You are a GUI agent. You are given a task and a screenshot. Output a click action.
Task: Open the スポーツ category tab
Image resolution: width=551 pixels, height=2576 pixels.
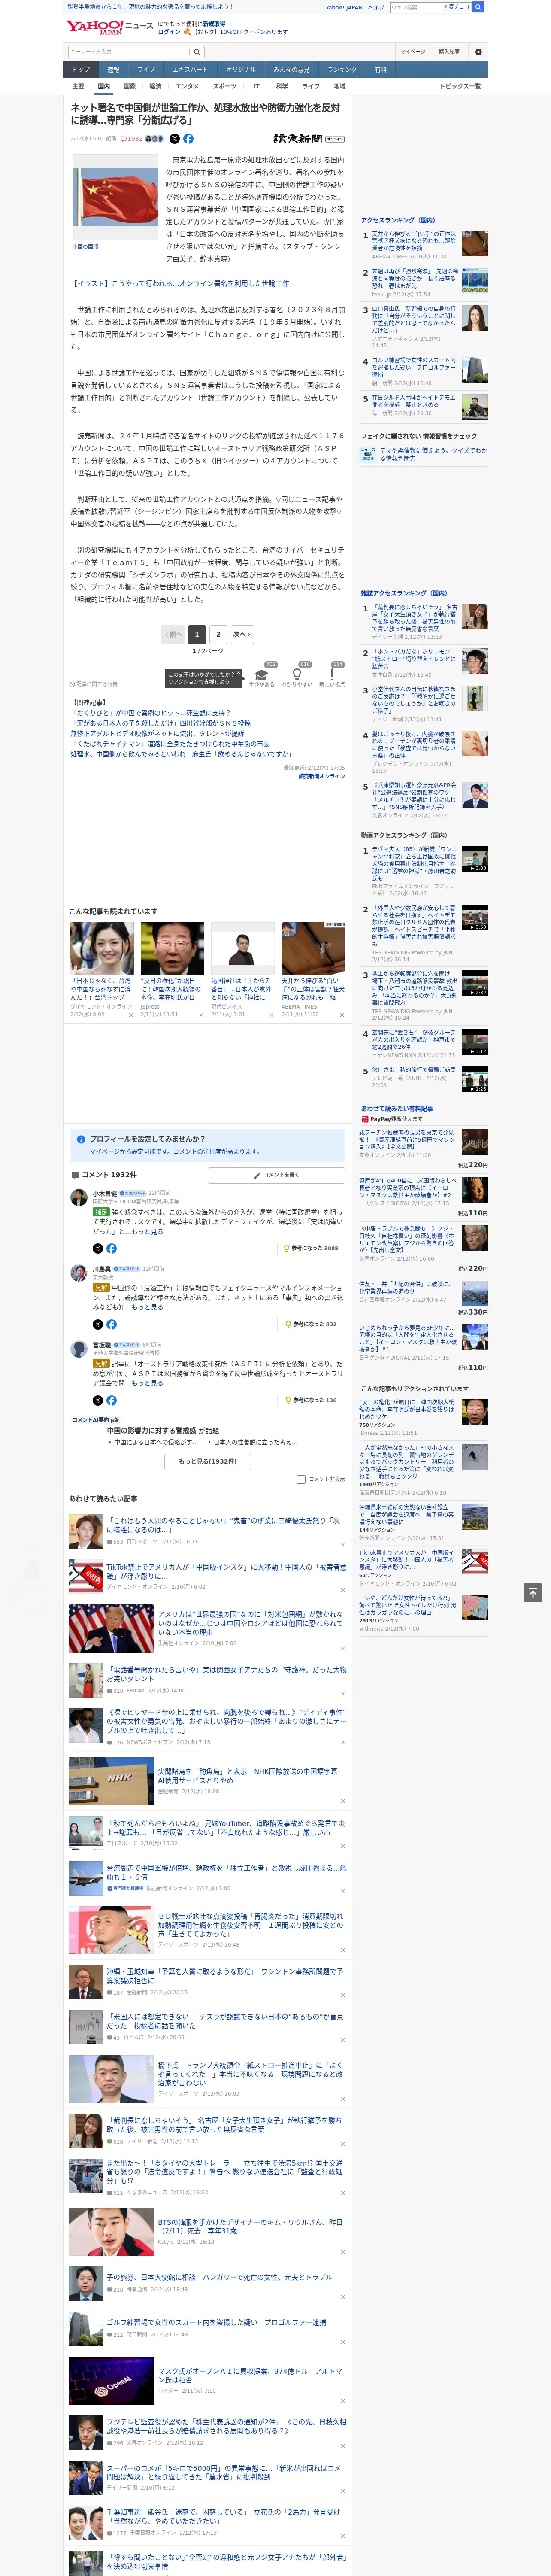pyautogui.click(x=225, y=86)
